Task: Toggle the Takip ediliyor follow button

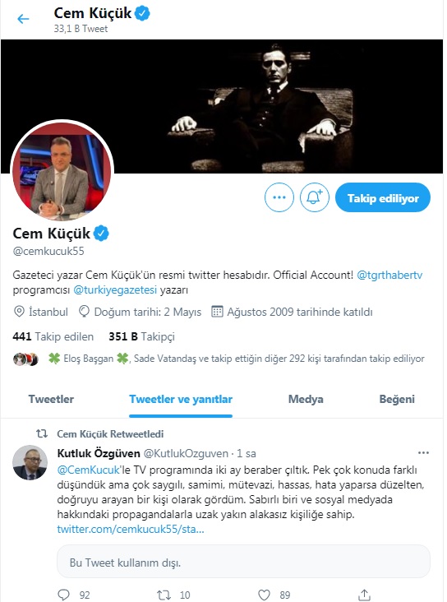Action: click(x=383, y=197)
